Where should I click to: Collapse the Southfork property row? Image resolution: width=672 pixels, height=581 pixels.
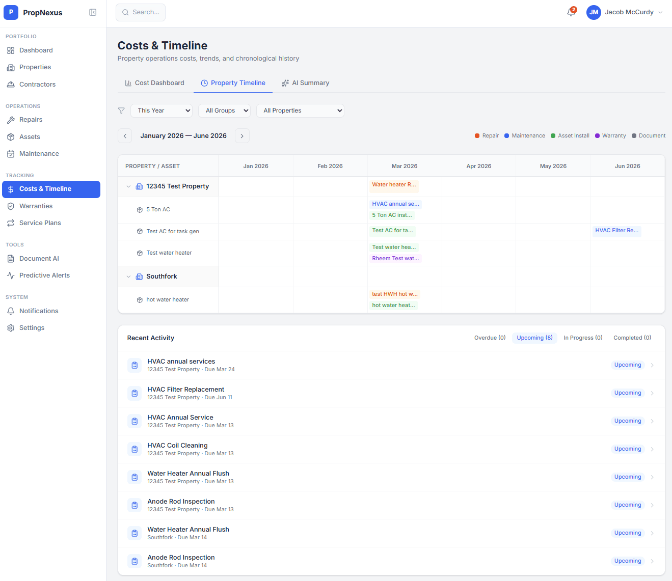(x=128, y=276)
